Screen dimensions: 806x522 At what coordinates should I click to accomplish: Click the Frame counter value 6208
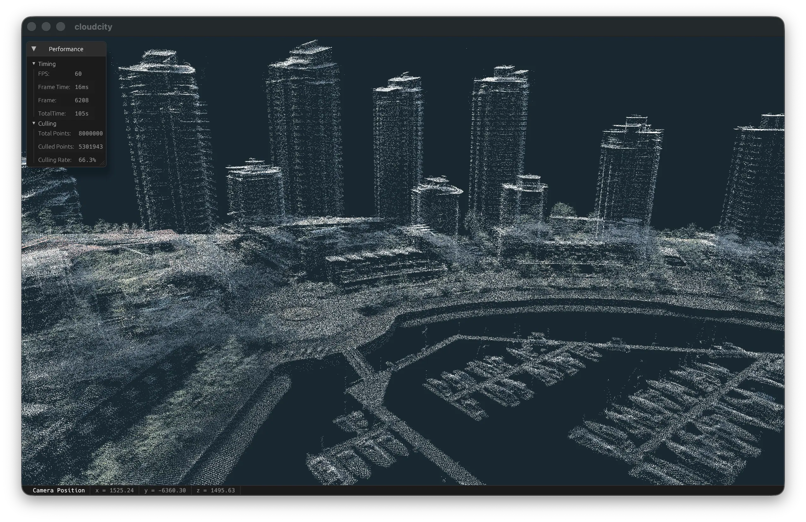[81, 100]
